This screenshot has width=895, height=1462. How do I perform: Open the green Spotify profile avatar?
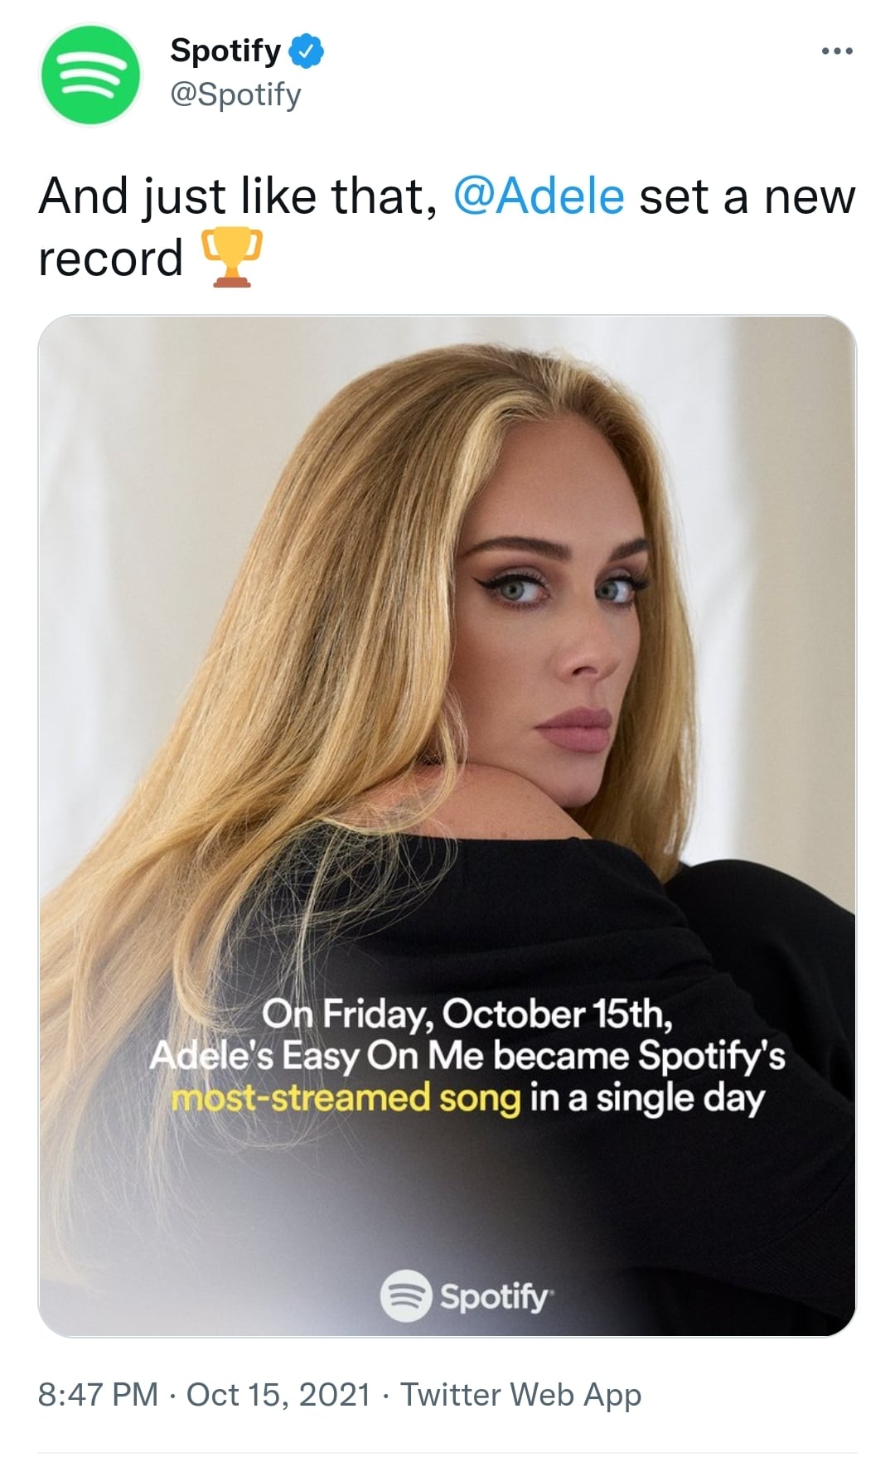[x=90, y=75]
